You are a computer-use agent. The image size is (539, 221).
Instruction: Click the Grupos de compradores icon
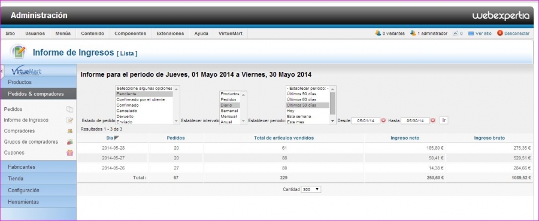click(70, 141)
